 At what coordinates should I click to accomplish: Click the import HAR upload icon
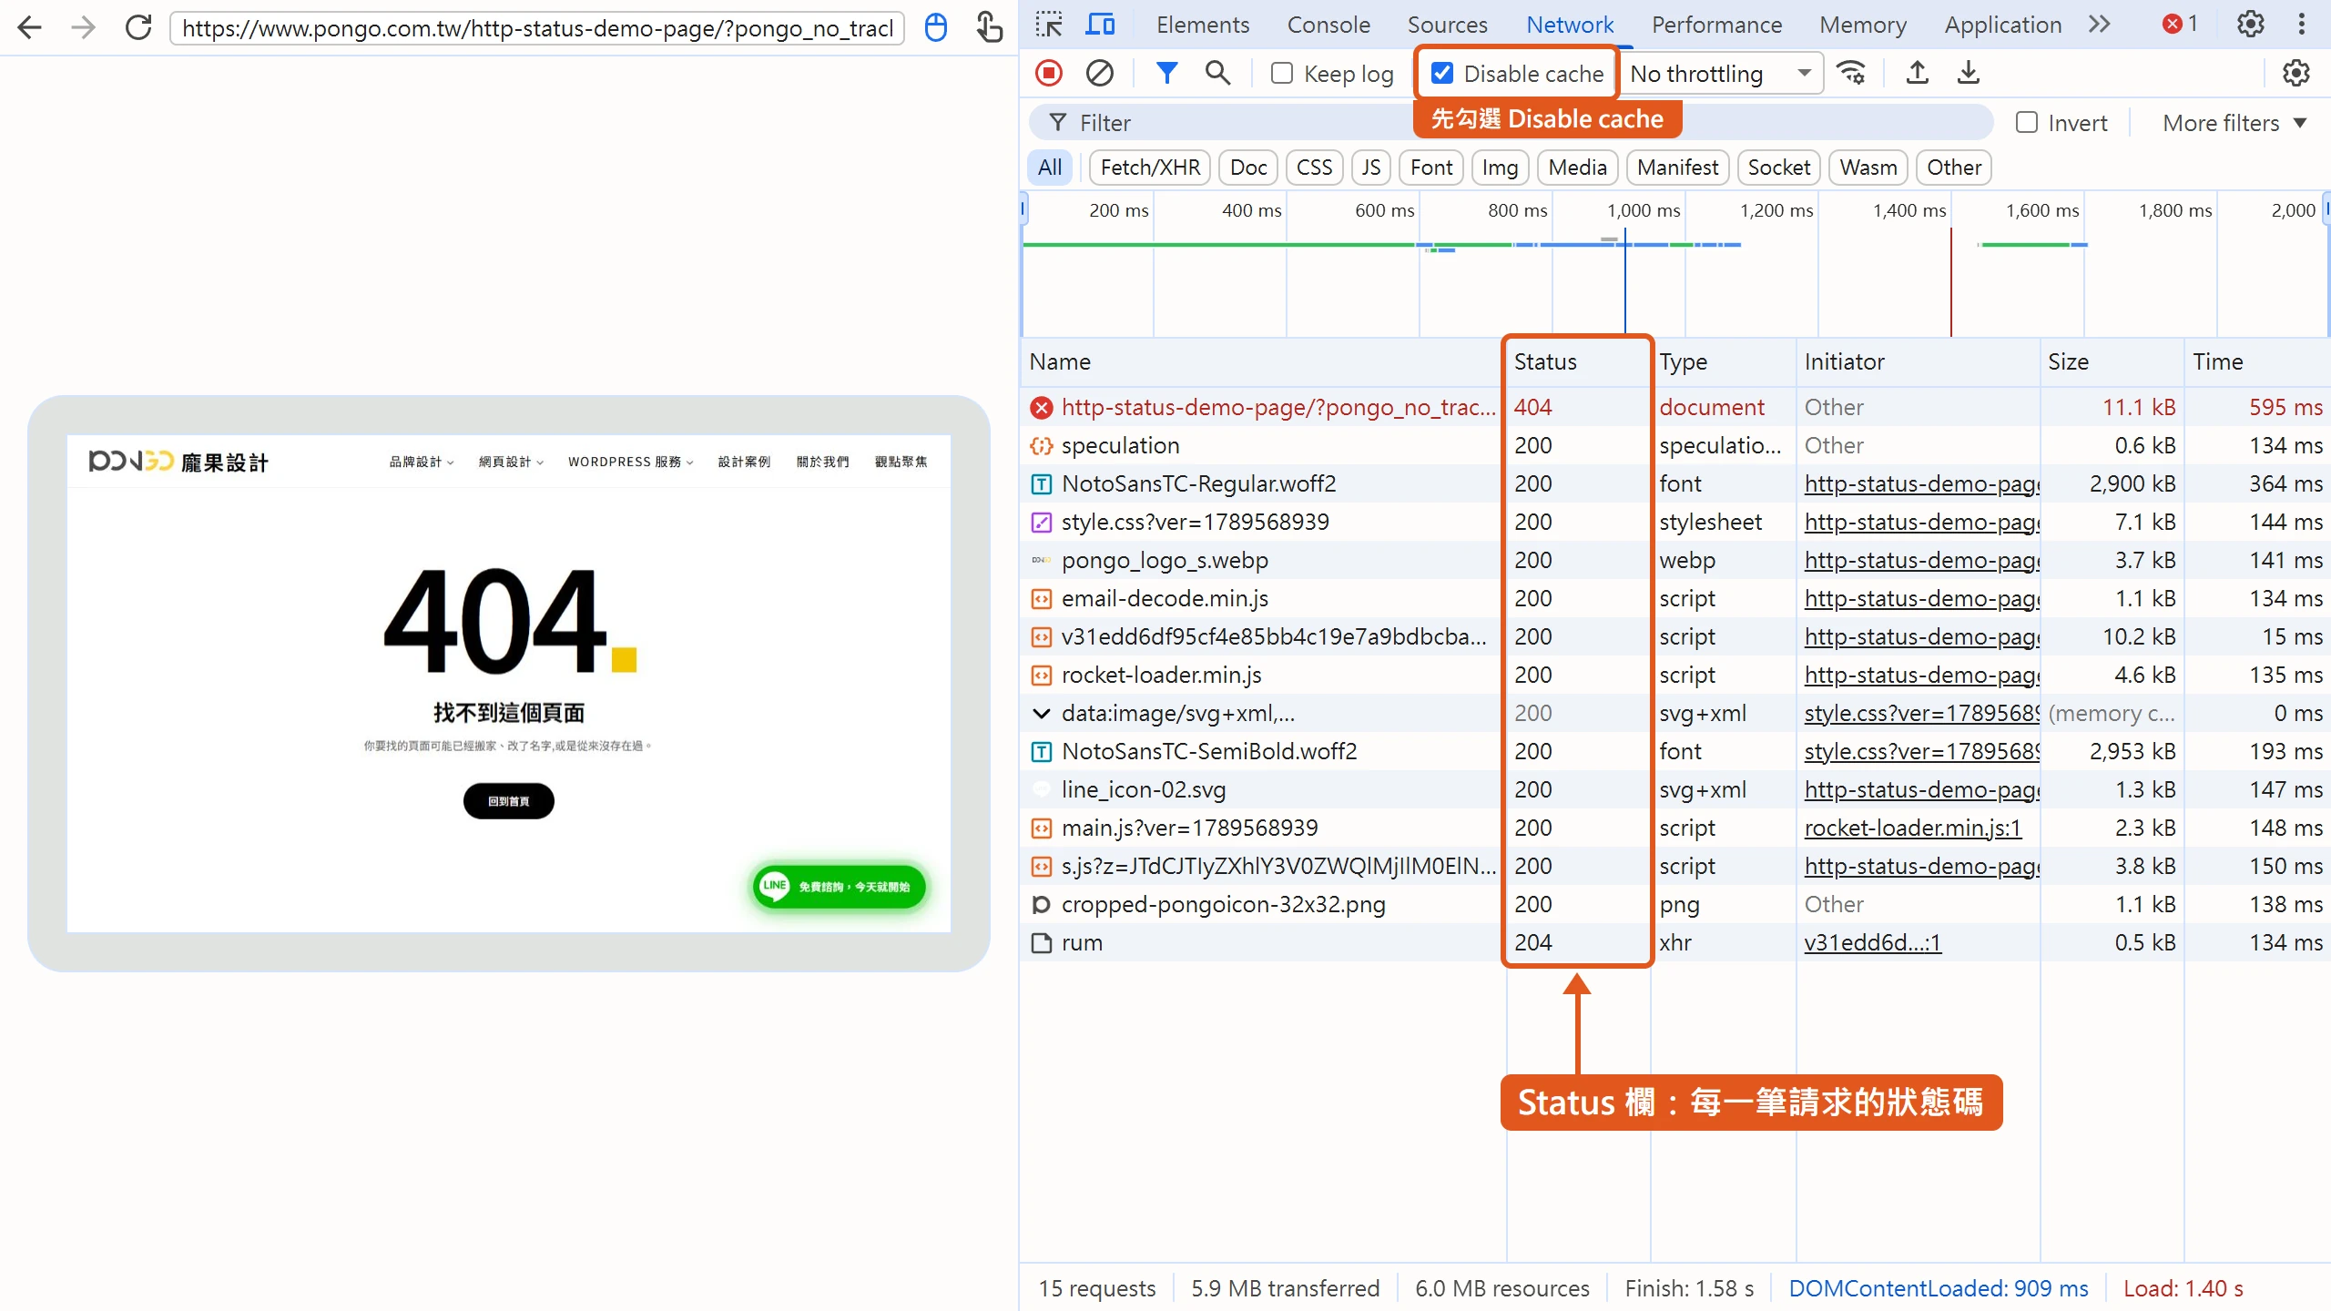tap(1918, 73)
